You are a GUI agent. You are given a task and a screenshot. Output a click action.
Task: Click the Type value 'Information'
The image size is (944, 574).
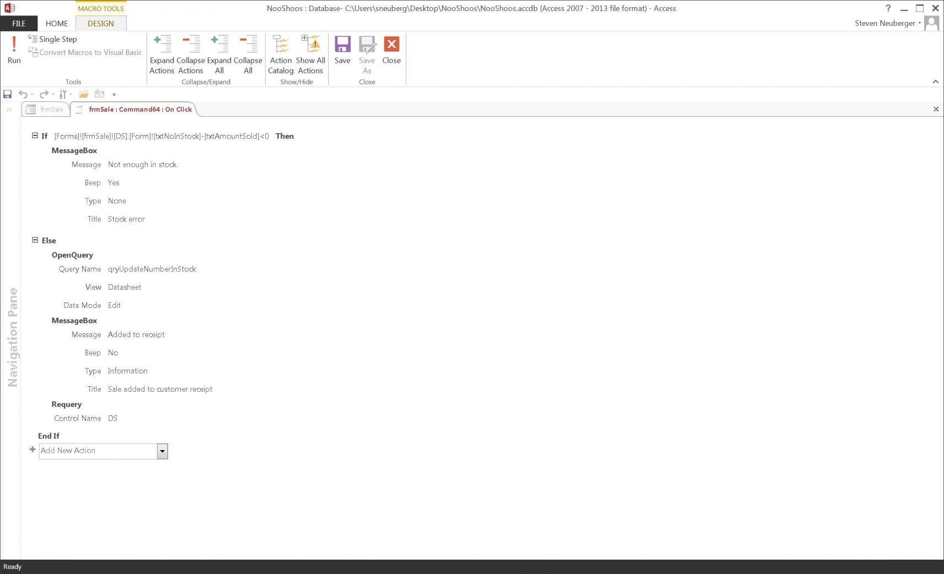coord(127,371)
